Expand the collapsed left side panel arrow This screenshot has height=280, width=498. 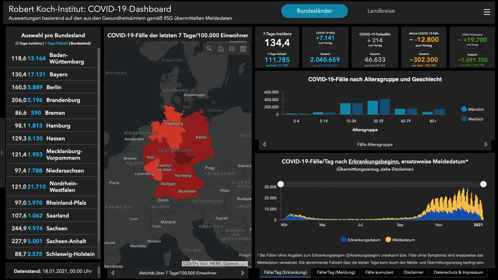(2, 153)
